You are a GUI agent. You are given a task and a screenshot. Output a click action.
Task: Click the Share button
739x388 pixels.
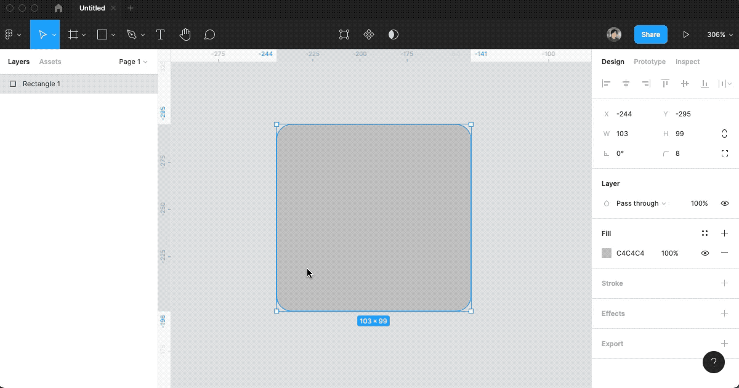tap(651, 34)
